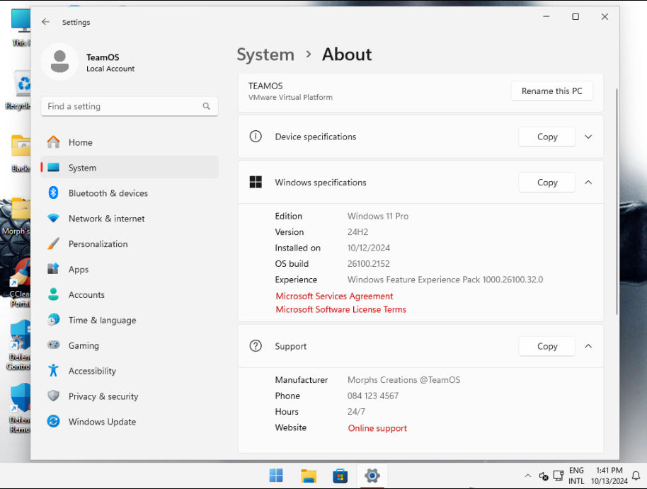Click the search magnifier icon
This screenshot has width=647, height=489.
coord(206,106)
